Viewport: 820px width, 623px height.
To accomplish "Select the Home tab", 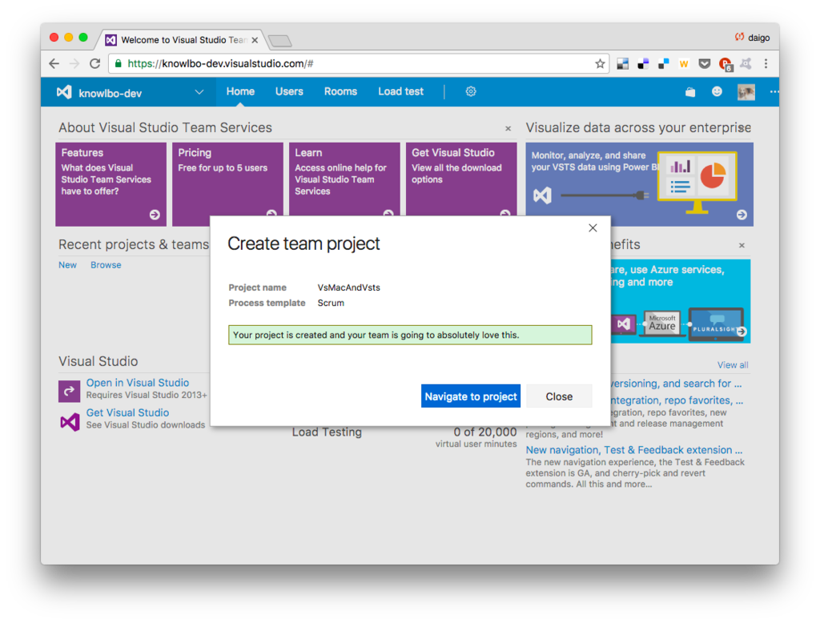I will point(240,91).
